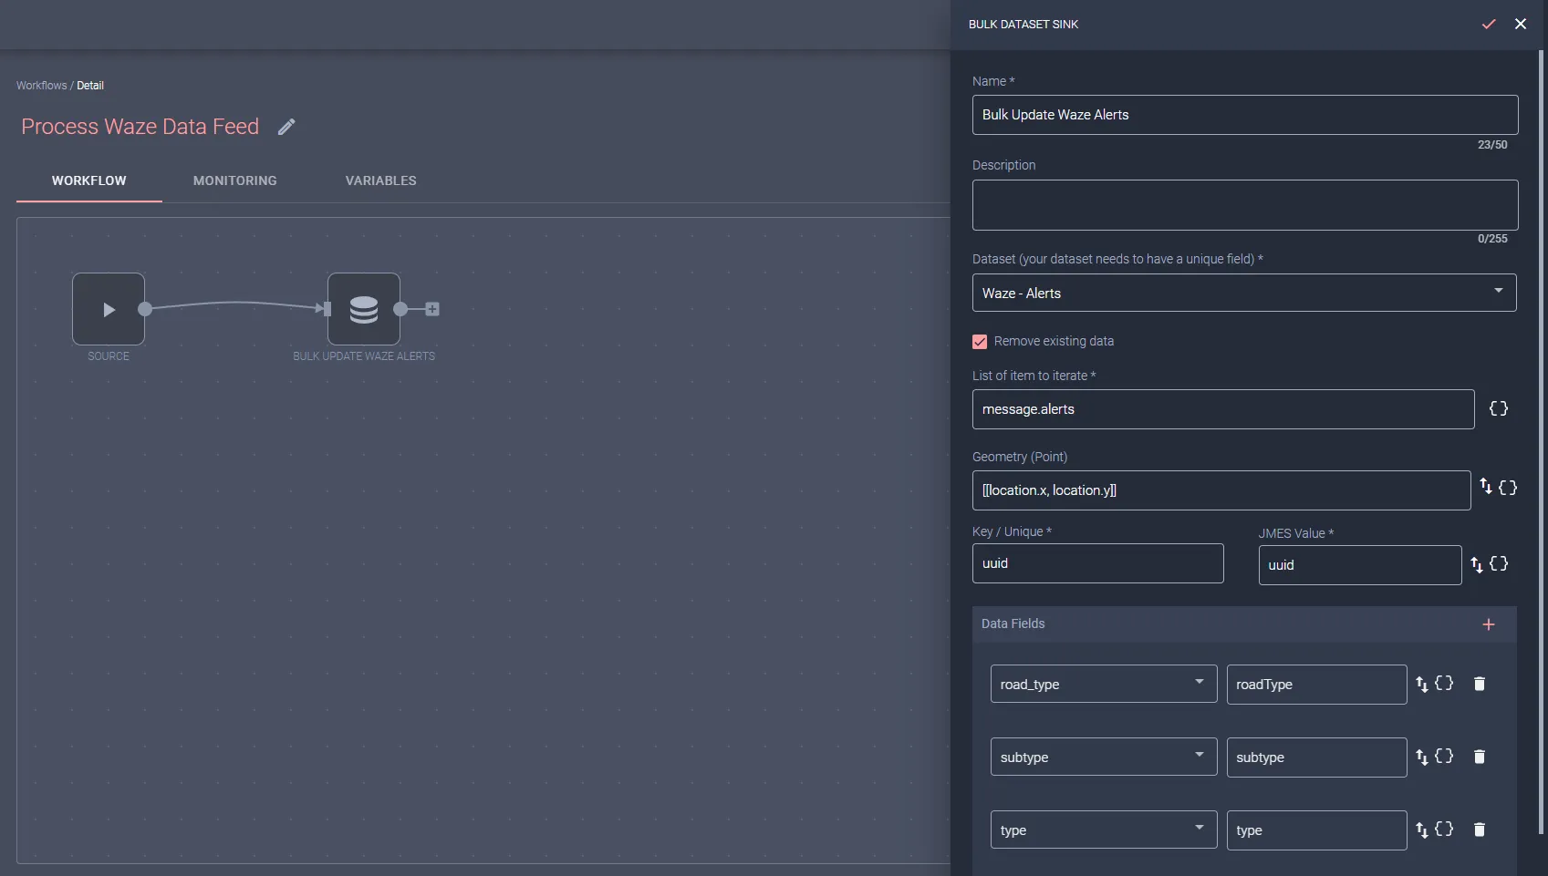This screenshot has height=876, width=1548.
Task: Edit the JMES Value uuid field
Action: (1360, 565)
